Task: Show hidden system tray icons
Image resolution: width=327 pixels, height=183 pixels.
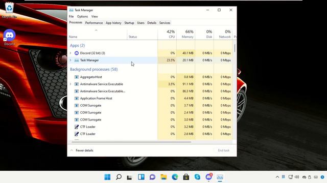Action: tap(277, 177)
